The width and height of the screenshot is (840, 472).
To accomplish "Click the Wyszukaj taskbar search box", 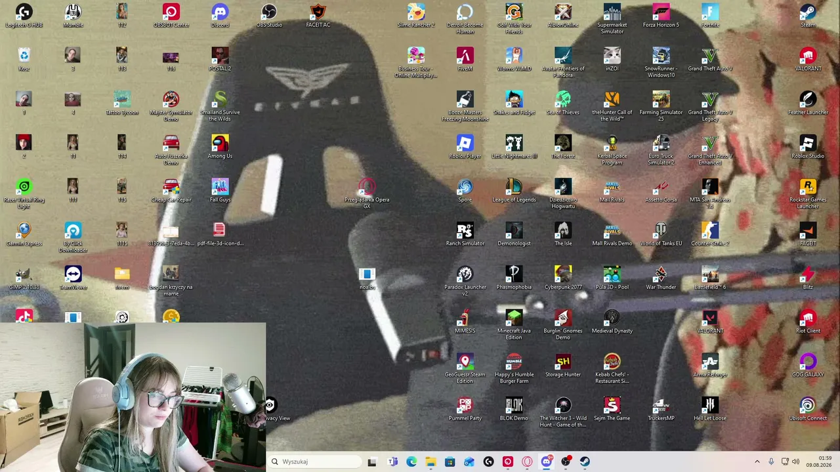I will 316,462.
